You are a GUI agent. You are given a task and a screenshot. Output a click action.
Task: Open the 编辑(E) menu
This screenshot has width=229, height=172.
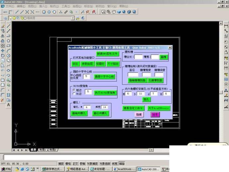pyautogui.click(x=21, y=6)
